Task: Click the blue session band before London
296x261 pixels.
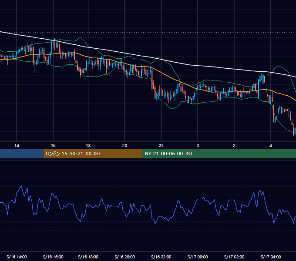Action: (x=22, y=154)
